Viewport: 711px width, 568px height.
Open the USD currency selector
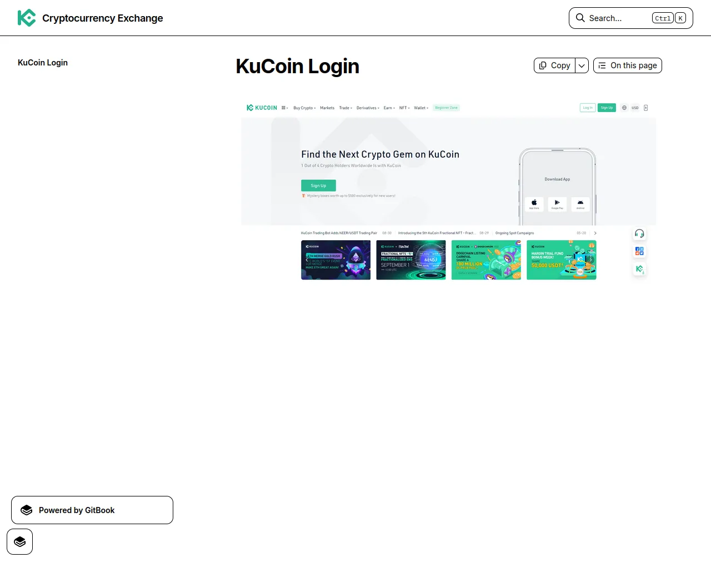[635, 108]
